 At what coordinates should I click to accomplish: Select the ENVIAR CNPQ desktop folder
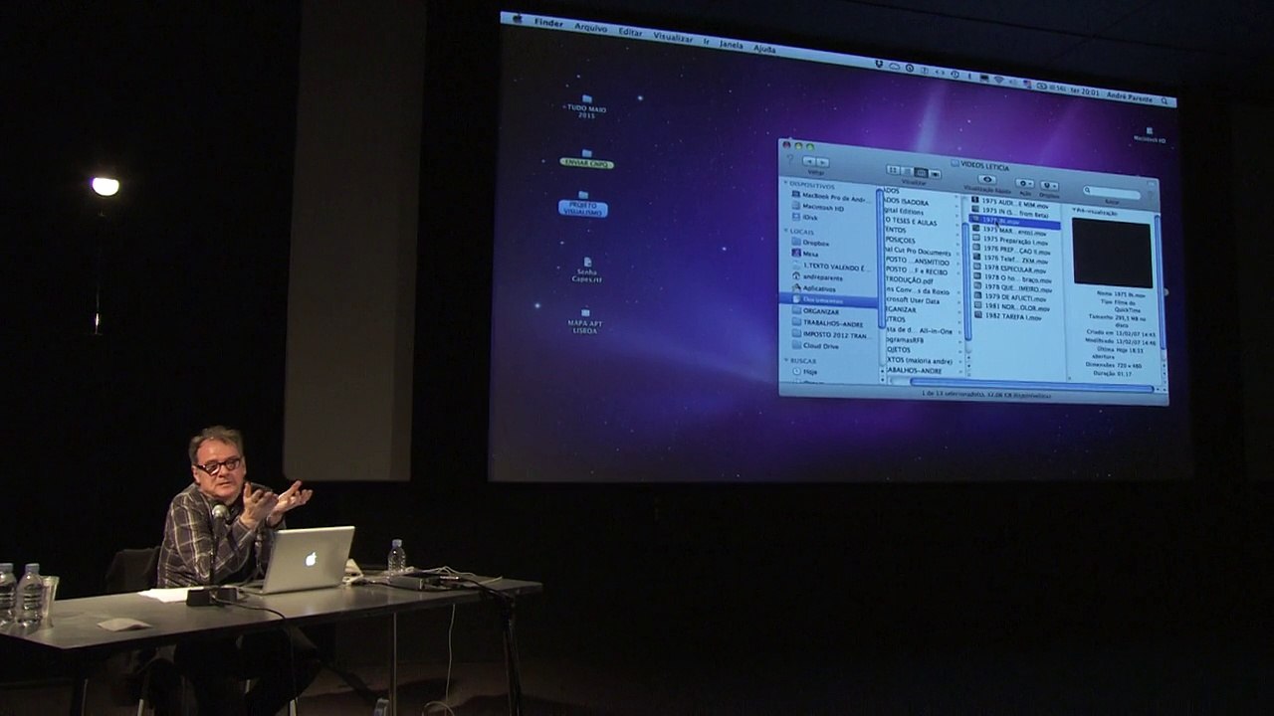[x=586, y=159]
